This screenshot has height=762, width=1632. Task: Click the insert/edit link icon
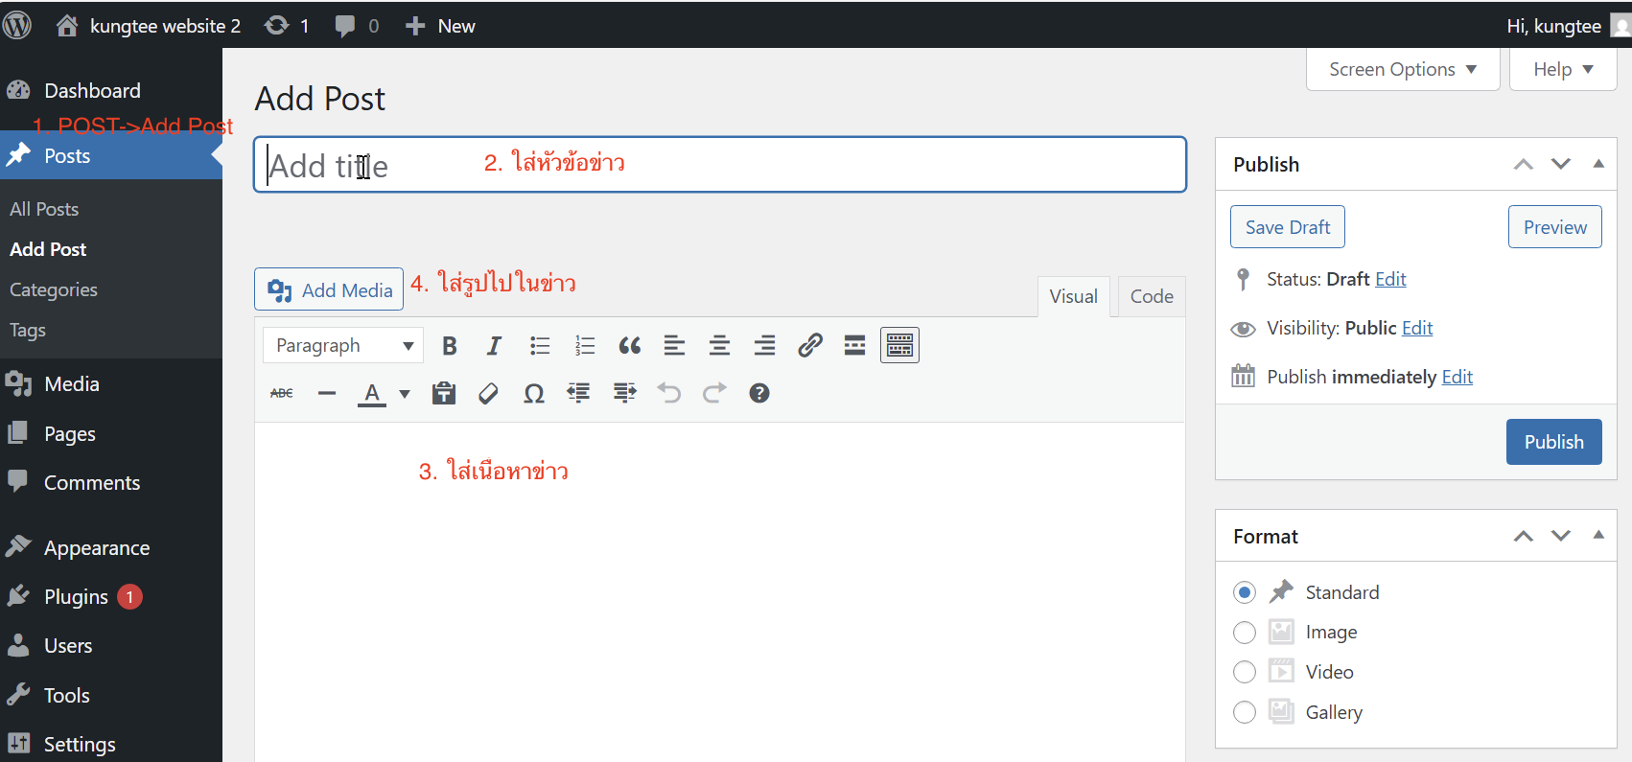[x=809, y=346]
